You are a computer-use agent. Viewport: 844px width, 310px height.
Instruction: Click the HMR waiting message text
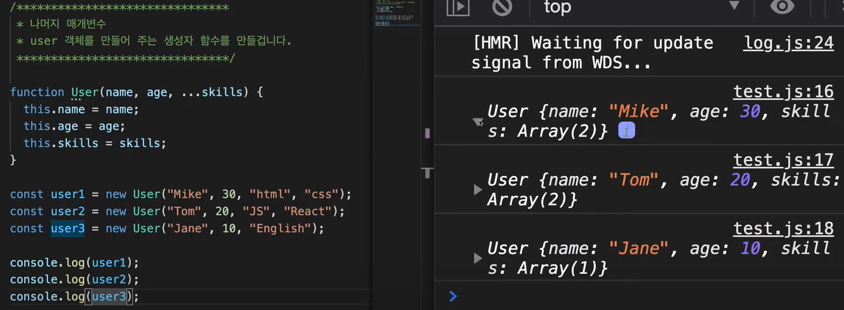point(593,53)
